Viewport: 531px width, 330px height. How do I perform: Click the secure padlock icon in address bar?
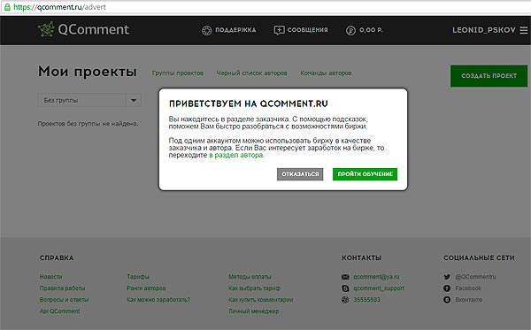pyautogui.click(x=7, y=6)
